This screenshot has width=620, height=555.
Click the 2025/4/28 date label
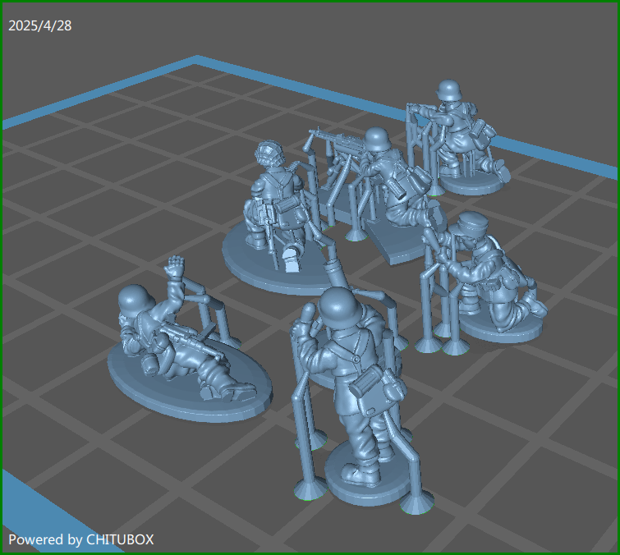click(x=40, y=25)
